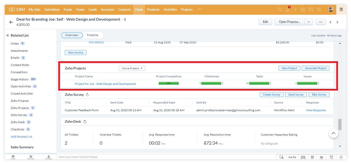
Task: Open Project for Joe project link
Action: point(105,84)
